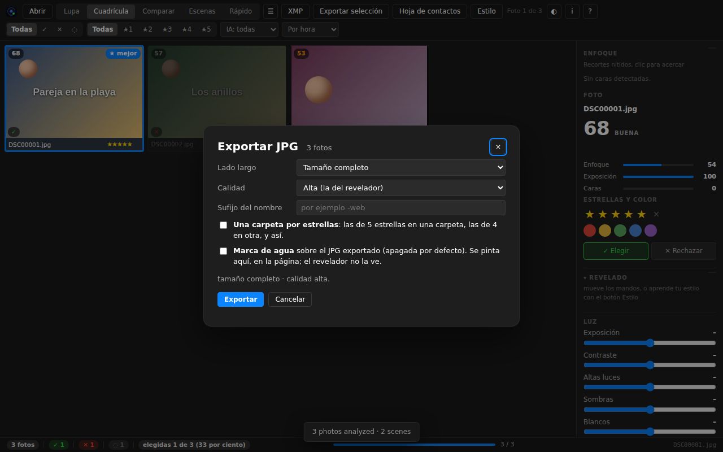Image resolution: width=723 pixels, height=452 pixels.
Task: Switch to Lupa view tab
Action: click(x=72, y=11)
